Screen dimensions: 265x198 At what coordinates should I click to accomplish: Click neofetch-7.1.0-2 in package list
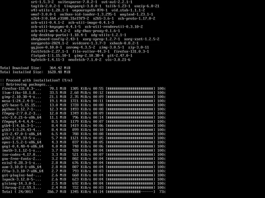(x=85, y=60)
